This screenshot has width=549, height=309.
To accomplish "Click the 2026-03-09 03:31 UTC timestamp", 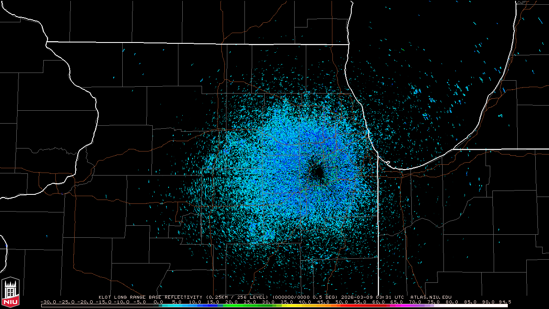I will click(x=372, y=297).
